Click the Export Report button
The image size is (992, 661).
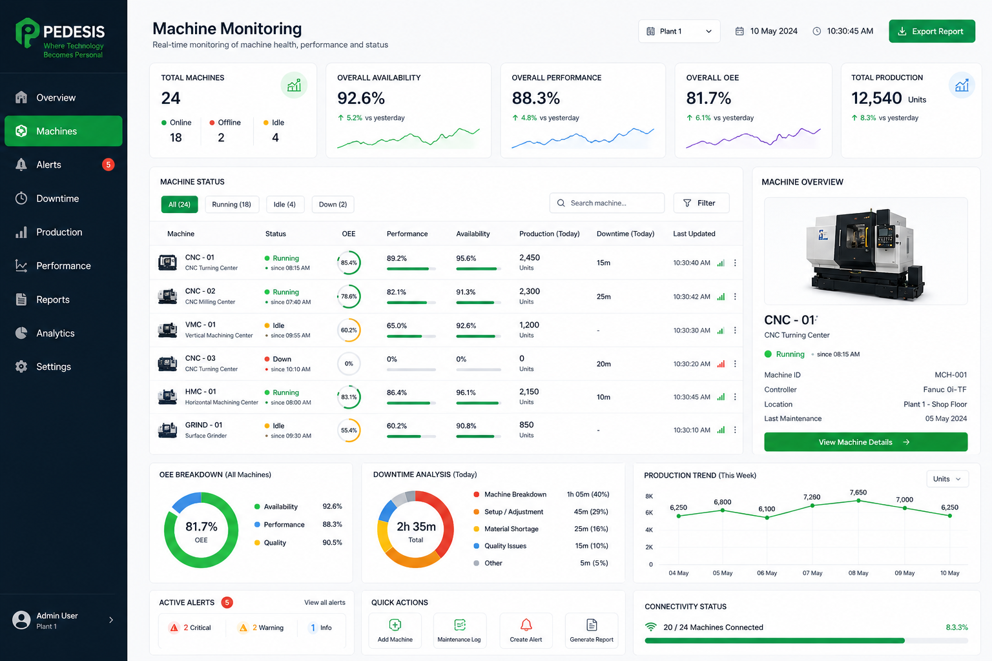click(932, 31)
